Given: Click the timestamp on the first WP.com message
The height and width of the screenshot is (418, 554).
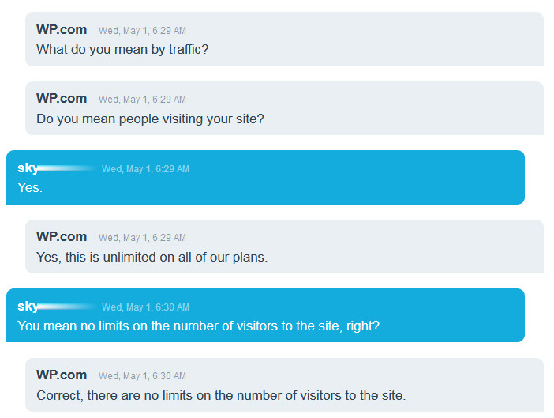Looking at the screenshot, I should pyautogui.click(x=142, y=31).
